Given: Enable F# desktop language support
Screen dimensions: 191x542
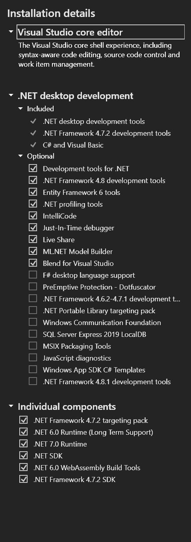Looking at the screenshot, I should [x=33, y=275].
